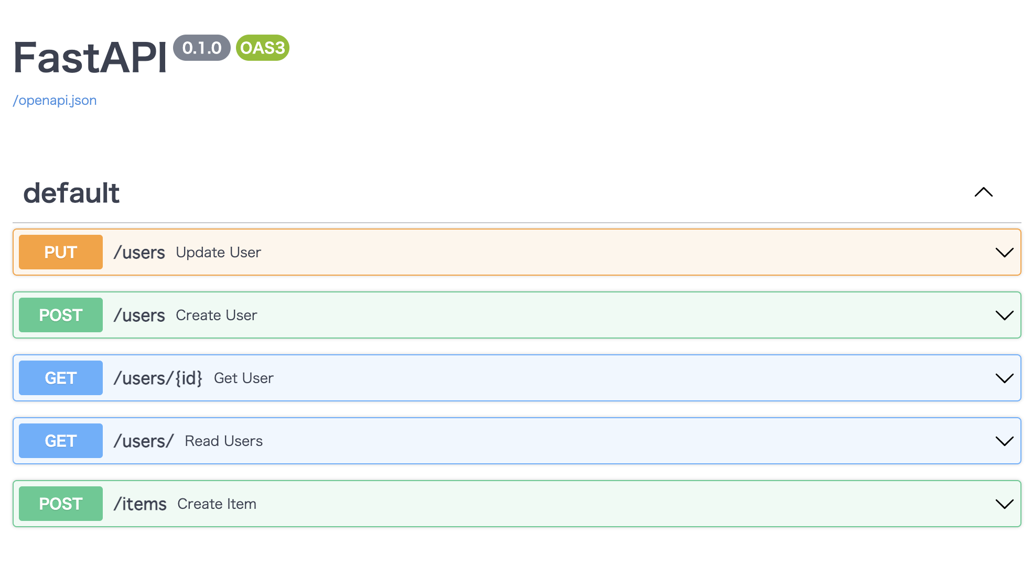This screenshot has width=1033, height=566.
Task: Expand the Create User endpoint
Action: coord(1004,315)
